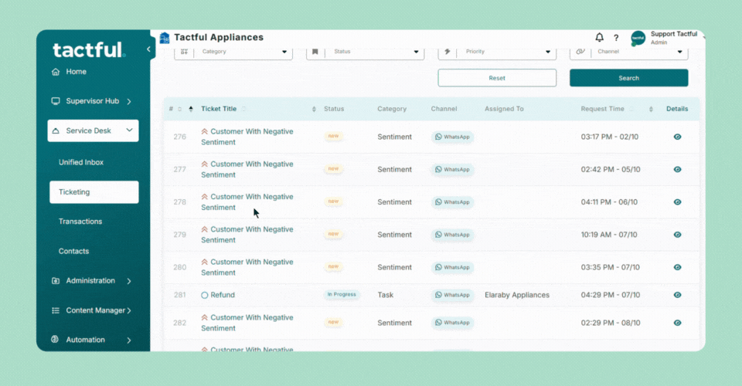
Task: View details eye icon for ticket 279
Action: coord(677,235)
